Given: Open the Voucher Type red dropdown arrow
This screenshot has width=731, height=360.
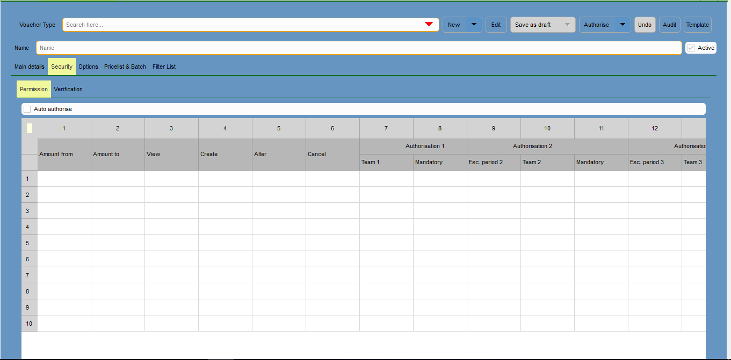Looking at the screenshot, I should point(429,25).
